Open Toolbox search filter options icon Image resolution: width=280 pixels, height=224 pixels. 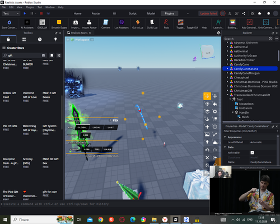tap(59, 55)
